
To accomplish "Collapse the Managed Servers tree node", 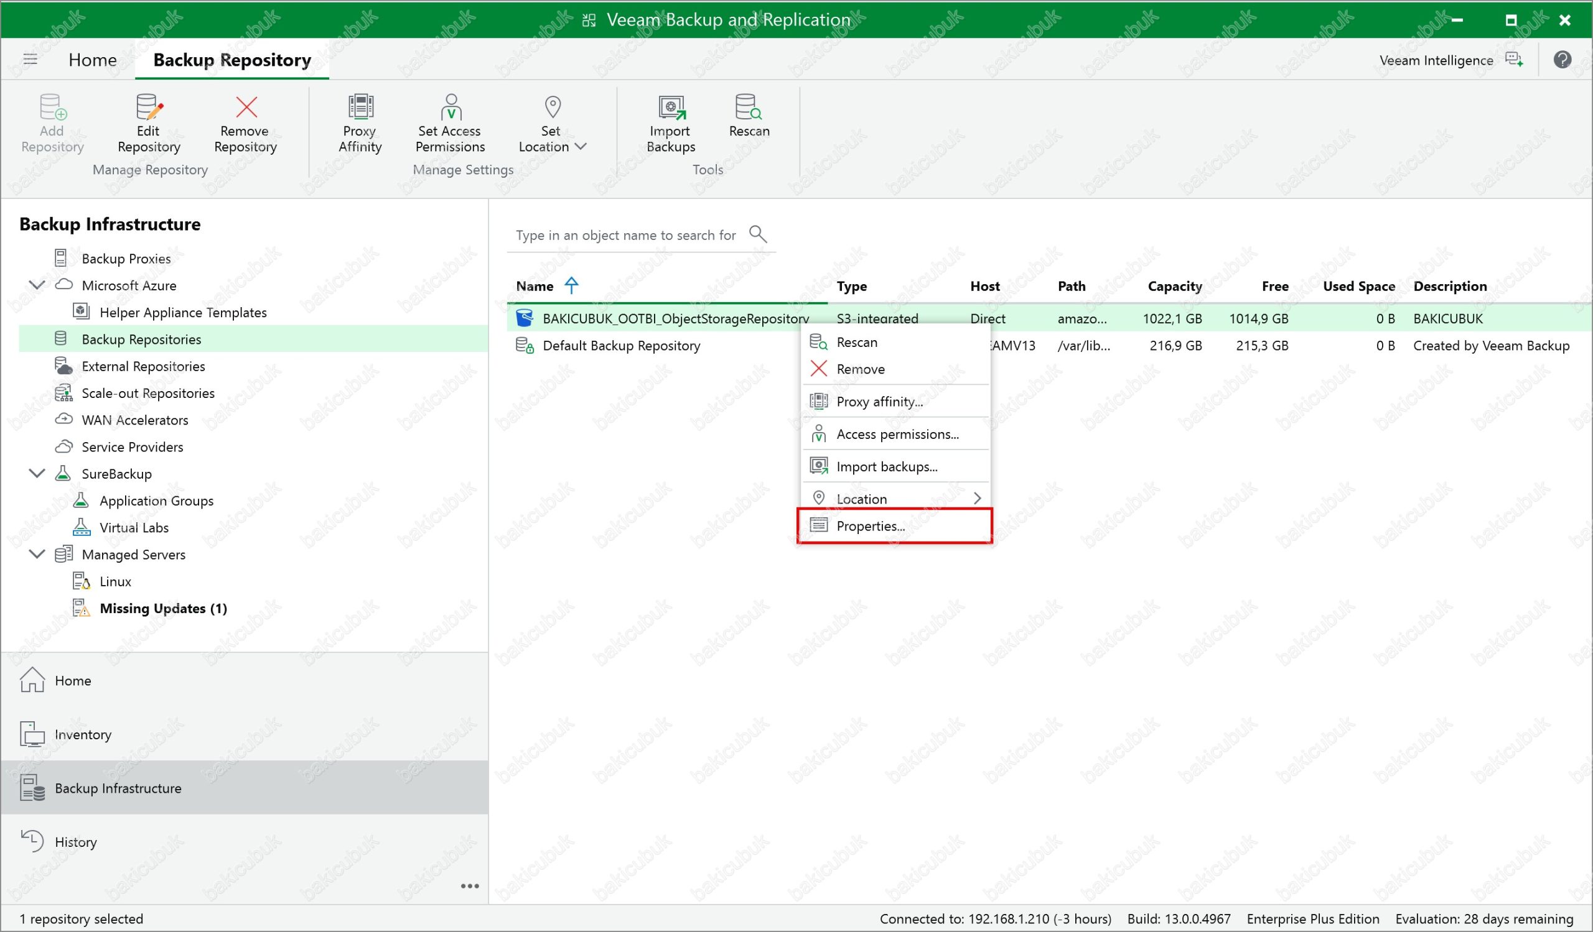I will (37, 554).
